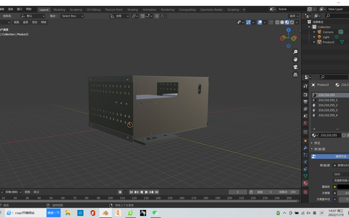Switch to the Modeling workspace tab
The width and height of the screenshot is (349, 218).
pos(59,9)
